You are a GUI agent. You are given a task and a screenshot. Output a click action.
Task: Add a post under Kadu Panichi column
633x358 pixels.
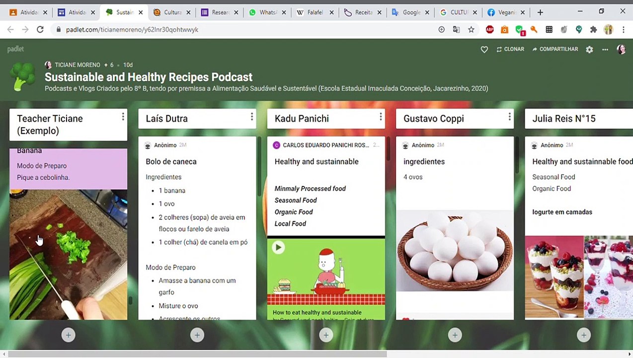point(326,335)
